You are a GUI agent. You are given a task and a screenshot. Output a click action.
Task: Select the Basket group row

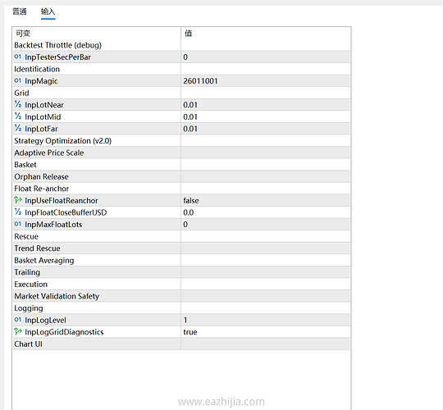click(181, 165)
